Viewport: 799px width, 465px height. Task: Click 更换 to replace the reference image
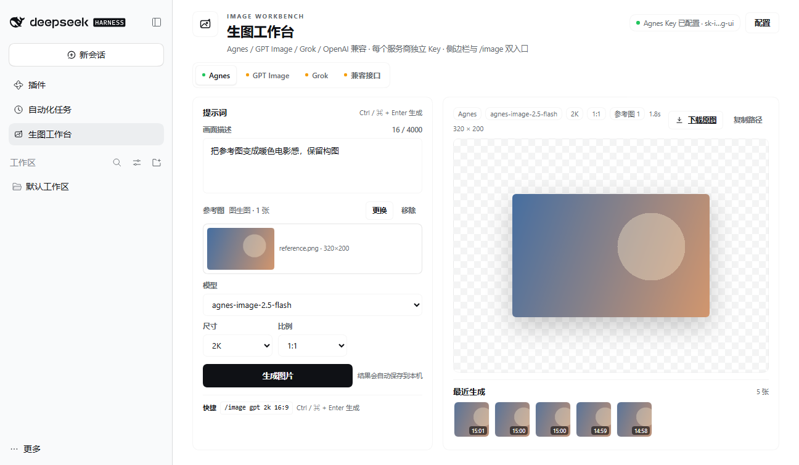coord(380,211)
